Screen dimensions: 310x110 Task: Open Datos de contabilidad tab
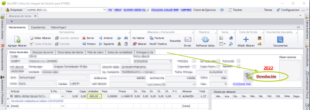tap(120, 52)
